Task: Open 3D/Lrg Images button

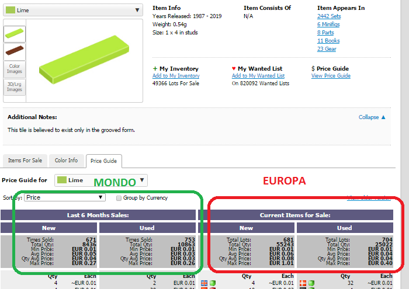Action: [15, 87]
